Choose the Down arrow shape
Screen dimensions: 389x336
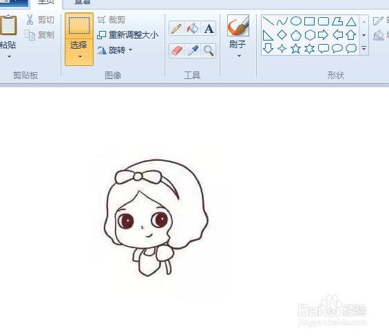point(268,49)
